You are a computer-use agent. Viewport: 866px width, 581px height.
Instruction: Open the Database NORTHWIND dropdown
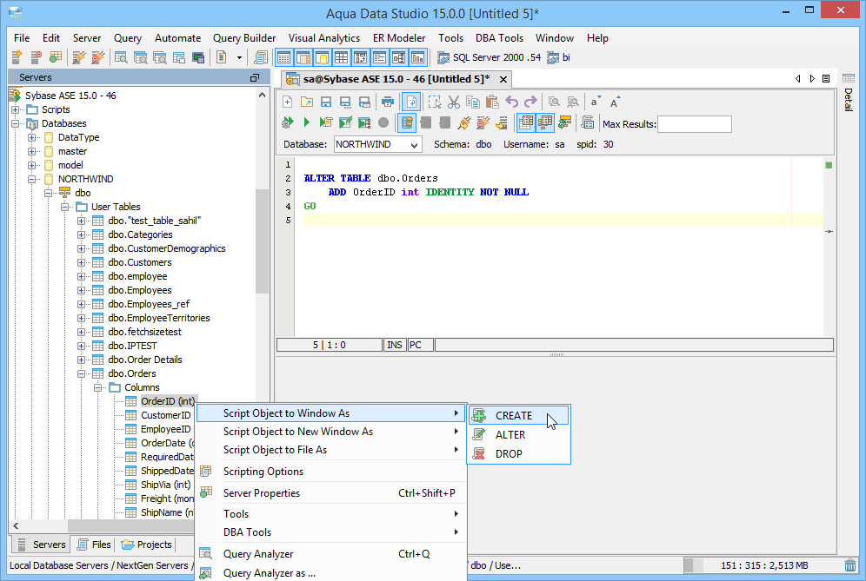[378, 144]
